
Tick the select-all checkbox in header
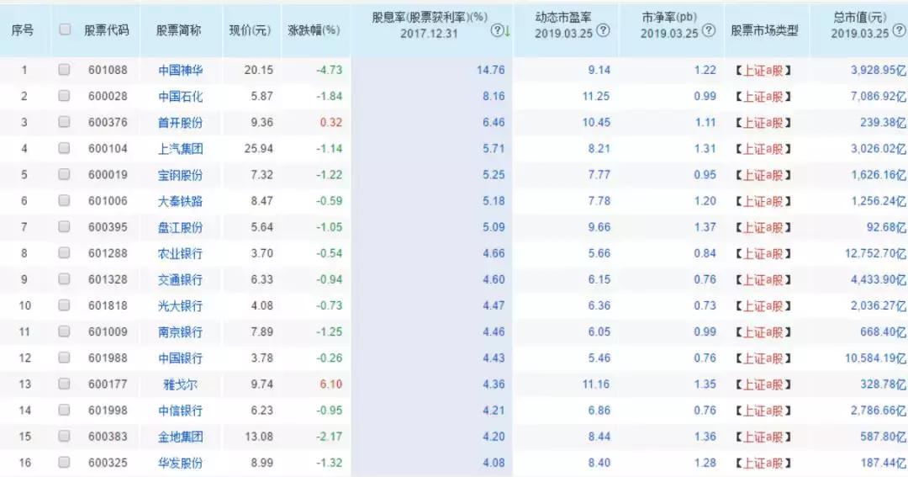coord(65,29)
